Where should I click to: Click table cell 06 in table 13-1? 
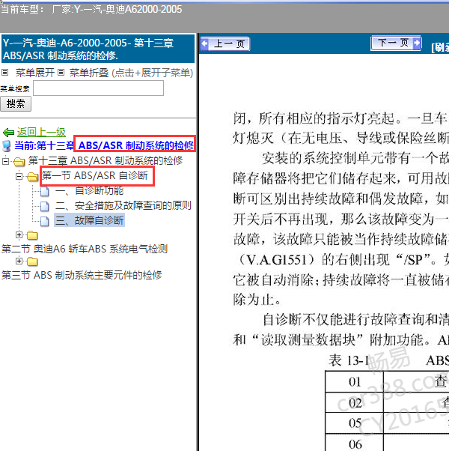pos(355,443)
